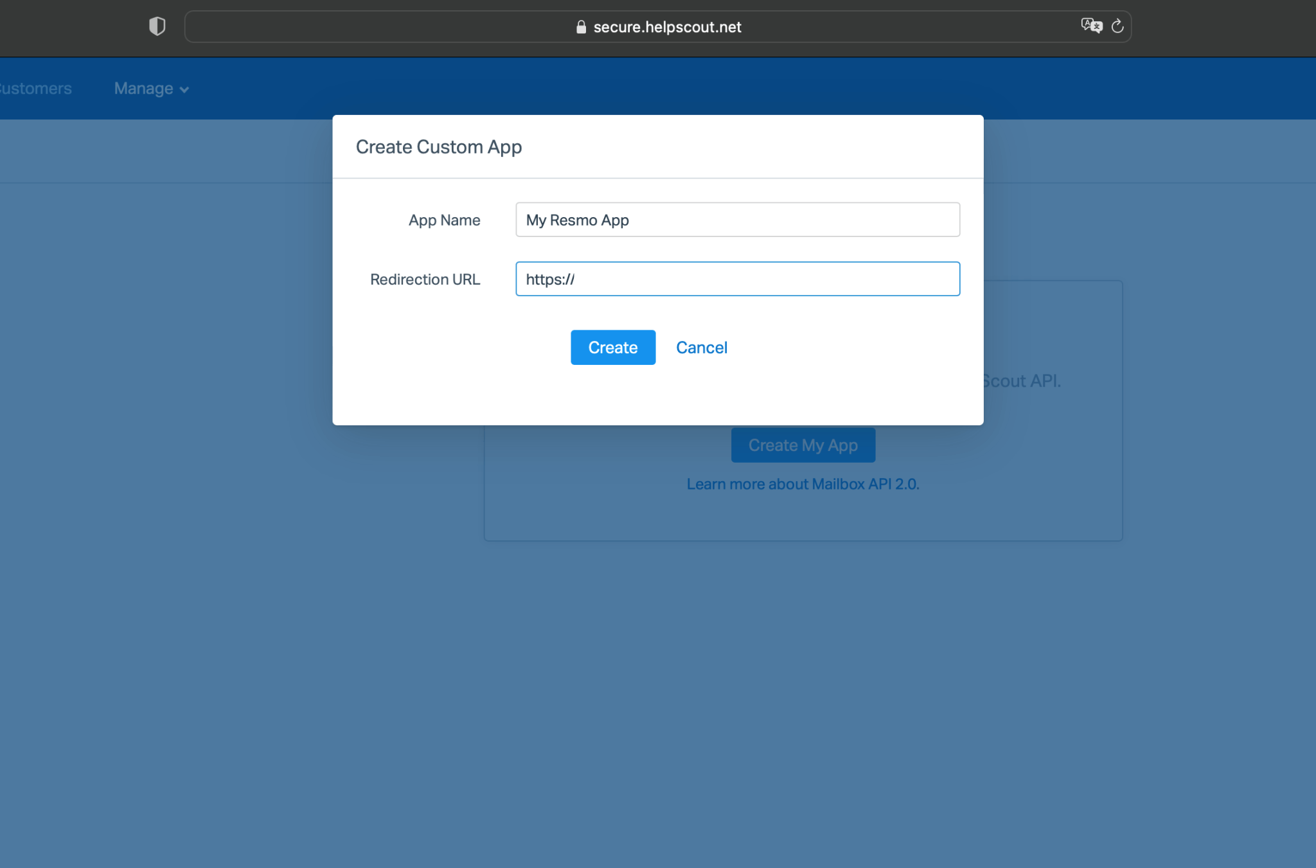Screen dimensions: 1316x868
Task: Reload the page with the refresh icon
Action: [x=1117, y=26]
